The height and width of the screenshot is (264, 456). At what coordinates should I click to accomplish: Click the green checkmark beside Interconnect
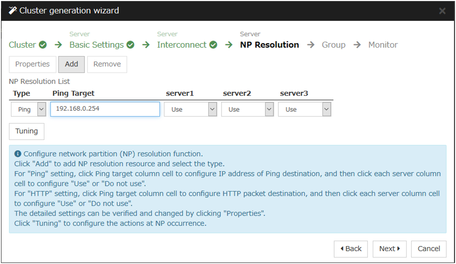(213, 45)
